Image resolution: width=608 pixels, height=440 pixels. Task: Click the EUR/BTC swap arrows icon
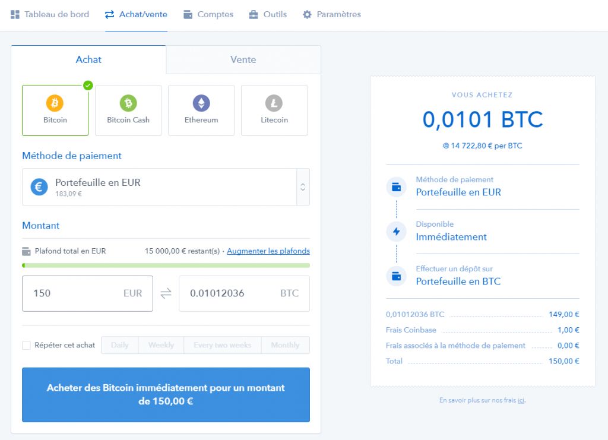click(166, 293)
